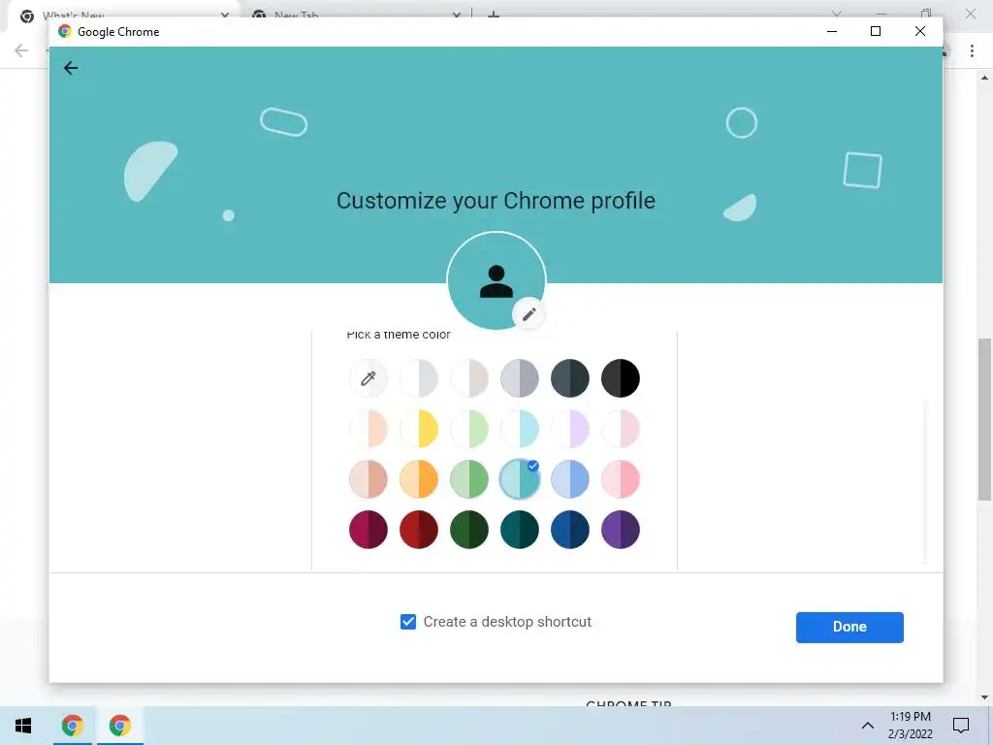
Task: Click the background Chrome back arrow
Action: click(21, 50)
